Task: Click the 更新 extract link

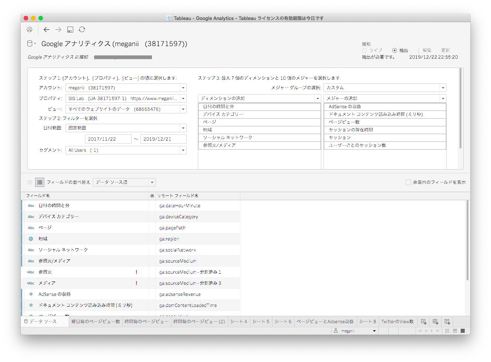Action: (x=446, y=50)
